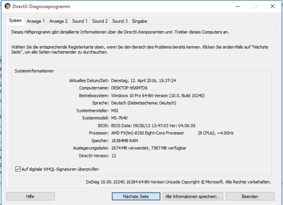The image size is (283, 205).
Task: Click the Systemhersteller value MSI
Action: point(115,111)
